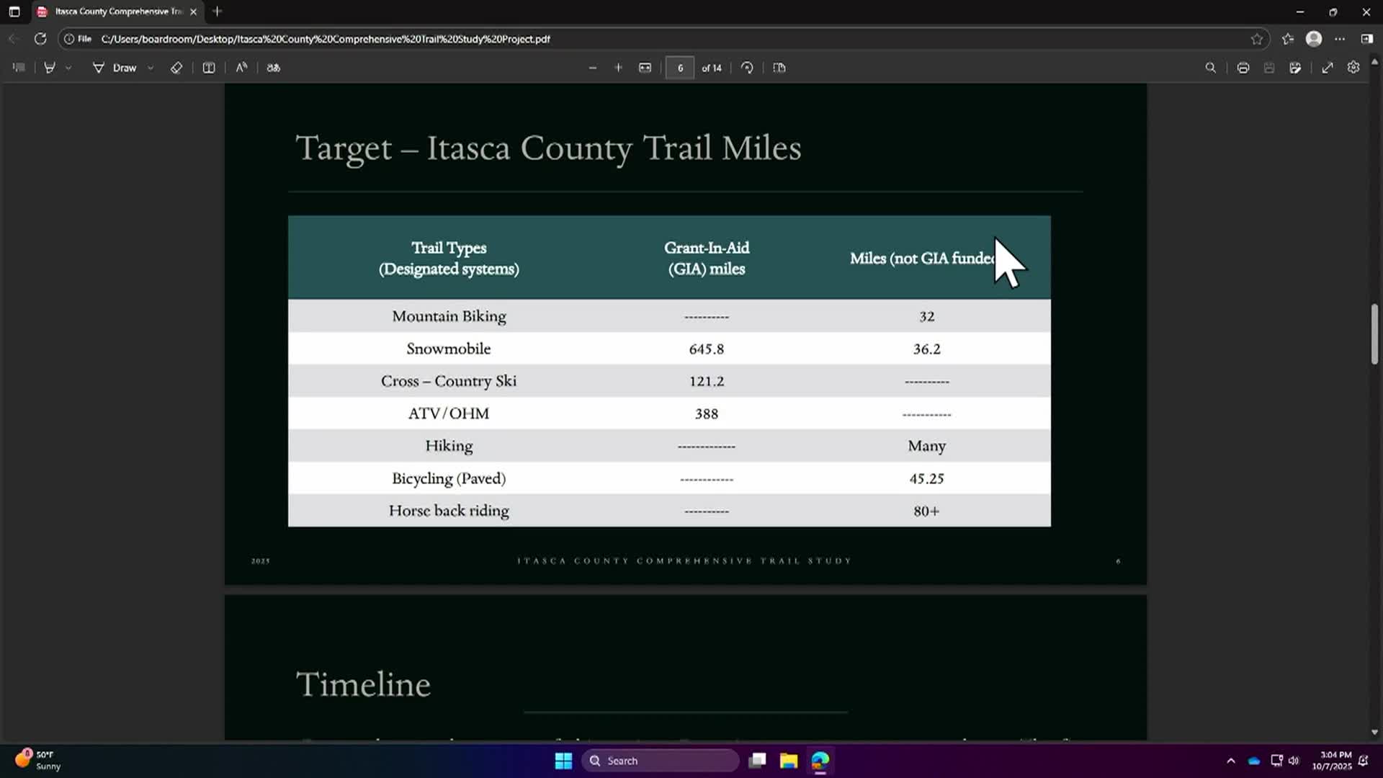Image resolution: width=1383 pixels, height=778 pixels.
Task: Rotate the PDF page
Action: pos(747,68)
